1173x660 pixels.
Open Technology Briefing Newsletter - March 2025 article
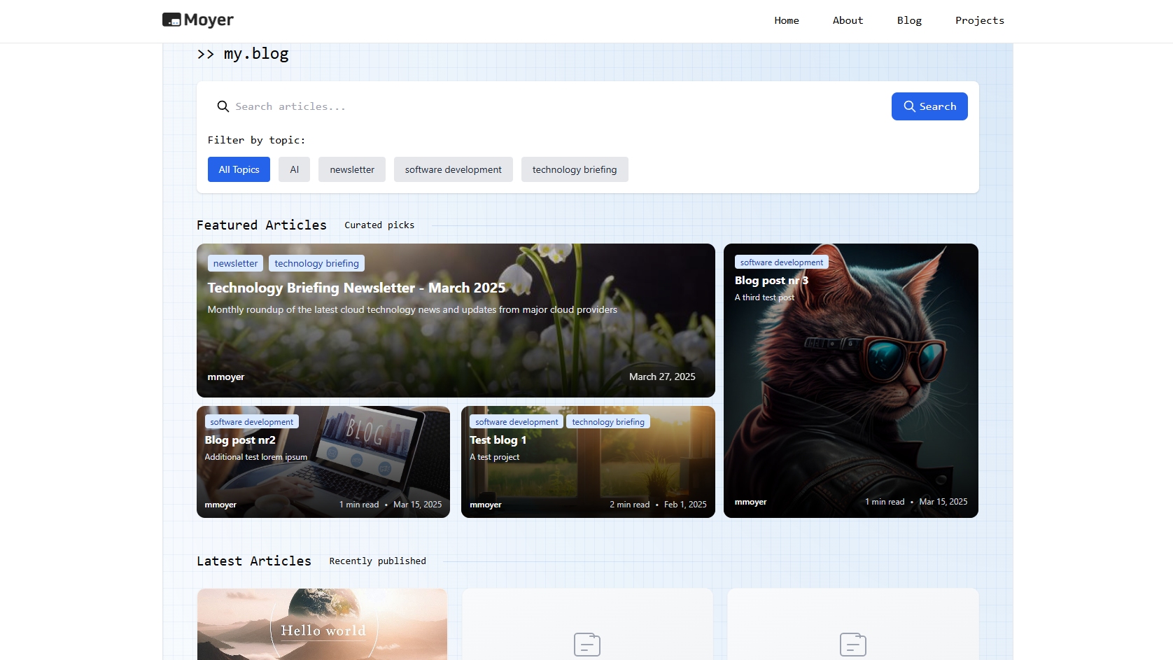tap(356, 288)
